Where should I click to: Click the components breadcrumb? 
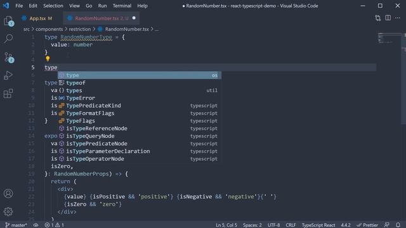pos(49,29)
